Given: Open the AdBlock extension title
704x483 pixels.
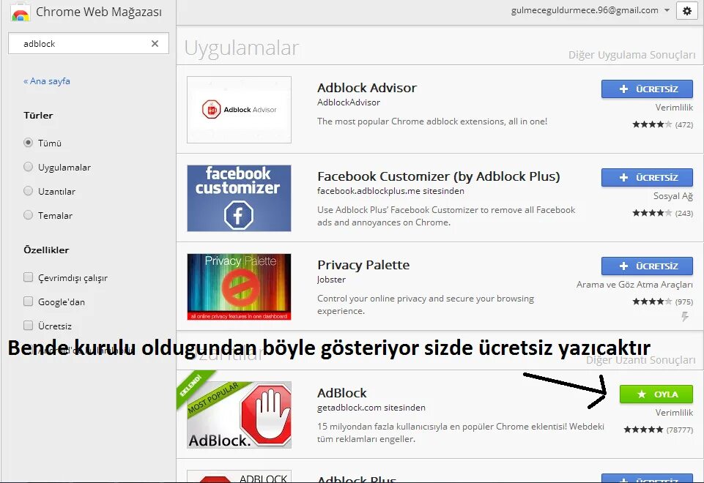Looking at the screenshot, I should (x=341, y=393).
